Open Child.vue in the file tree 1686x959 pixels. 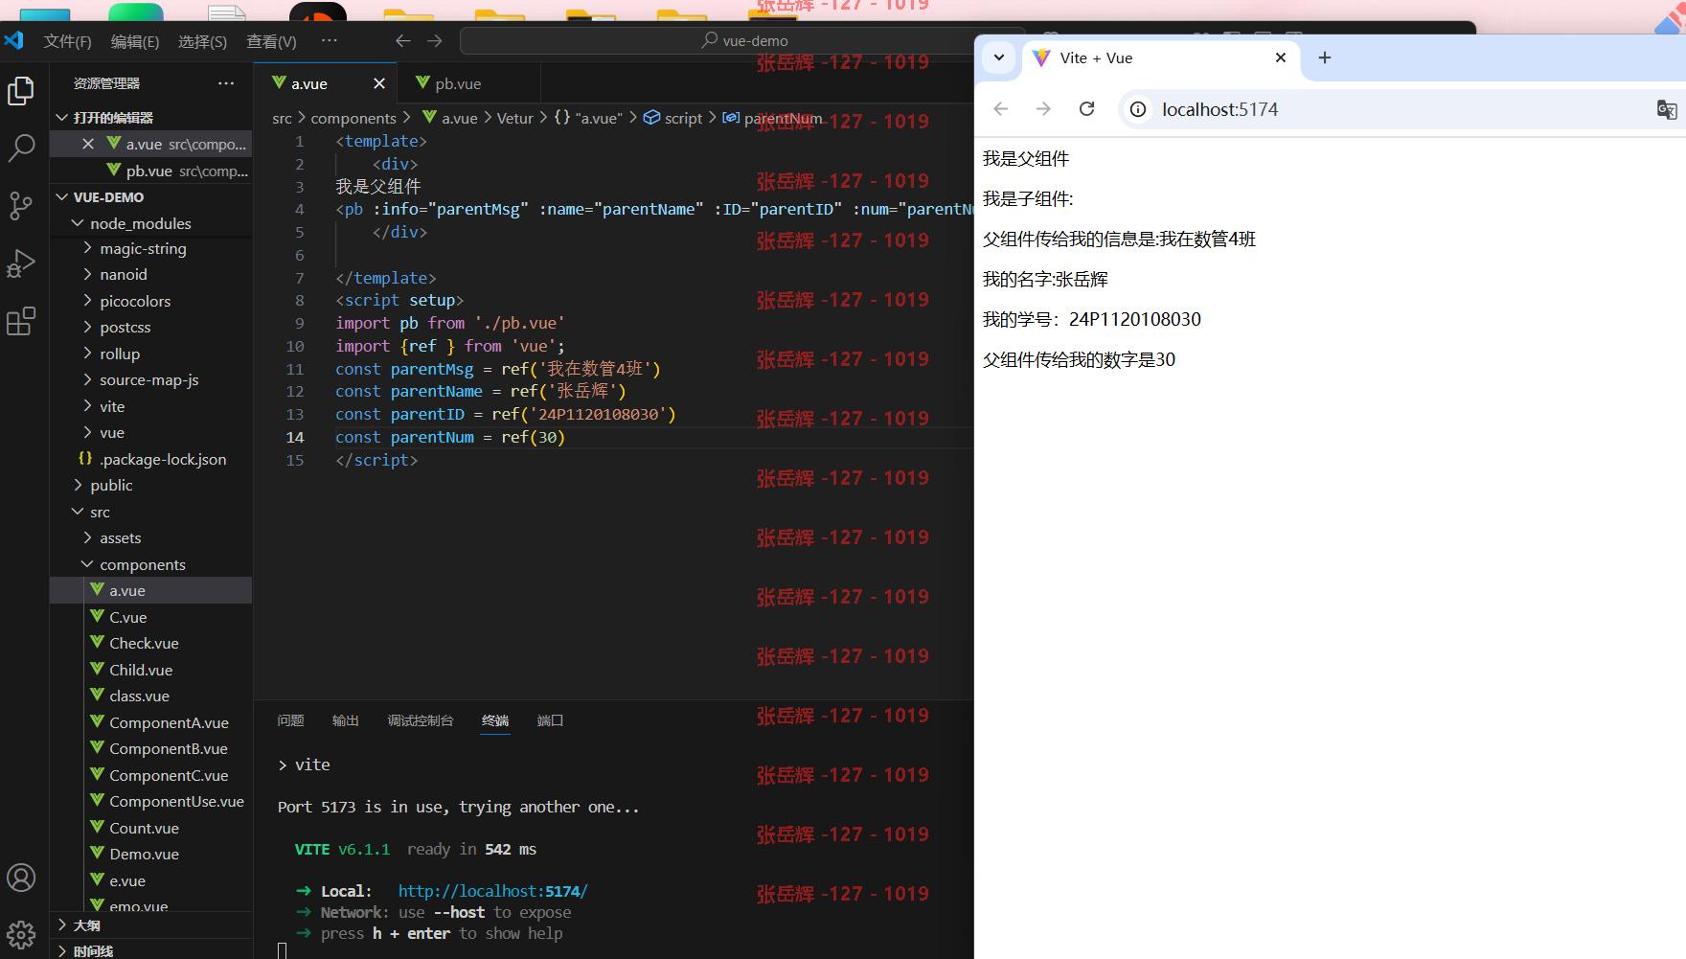tap(141, 670)
